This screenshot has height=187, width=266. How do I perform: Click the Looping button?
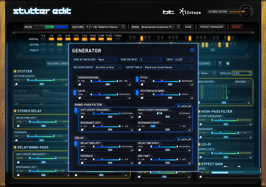(205, 64)
